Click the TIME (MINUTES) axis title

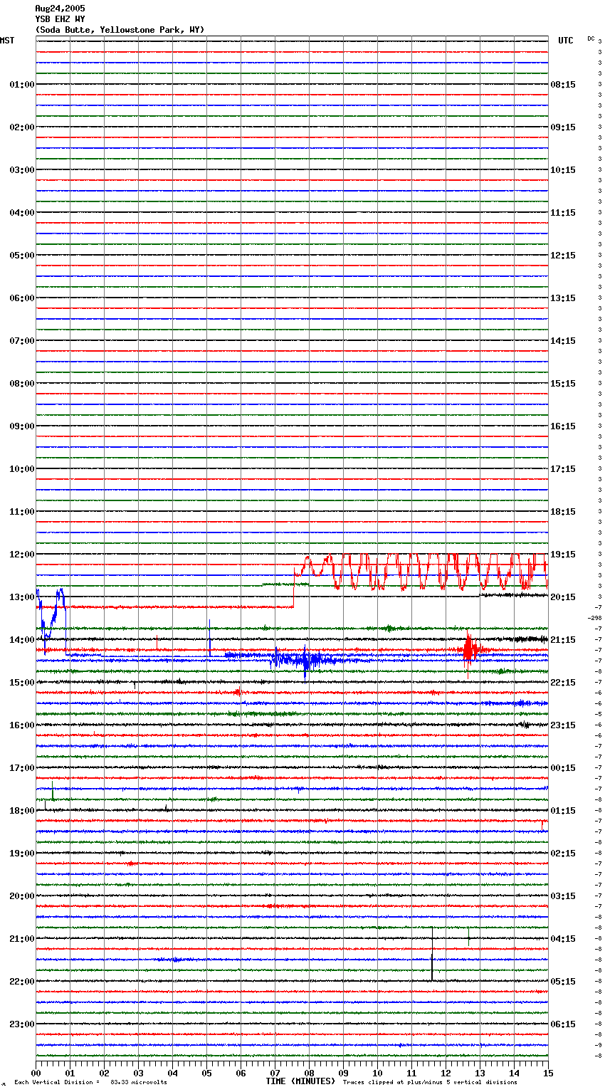(300, 1081)
